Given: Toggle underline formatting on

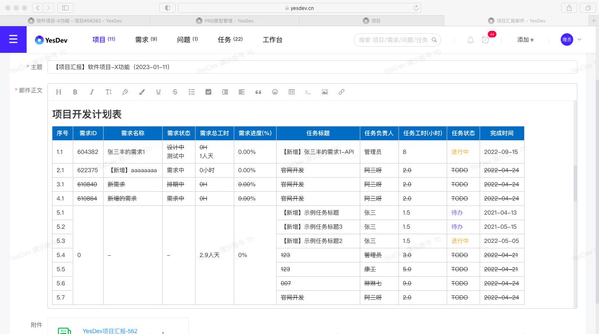Looking at the screenshot, I should (158, 92).
